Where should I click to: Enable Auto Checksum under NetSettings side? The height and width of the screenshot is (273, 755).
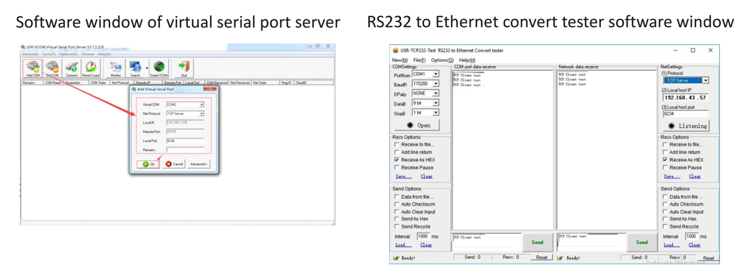(x=665, y=204)
